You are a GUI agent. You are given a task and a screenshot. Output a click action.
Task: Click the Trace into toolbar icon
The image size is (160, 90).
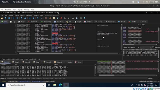30,18
